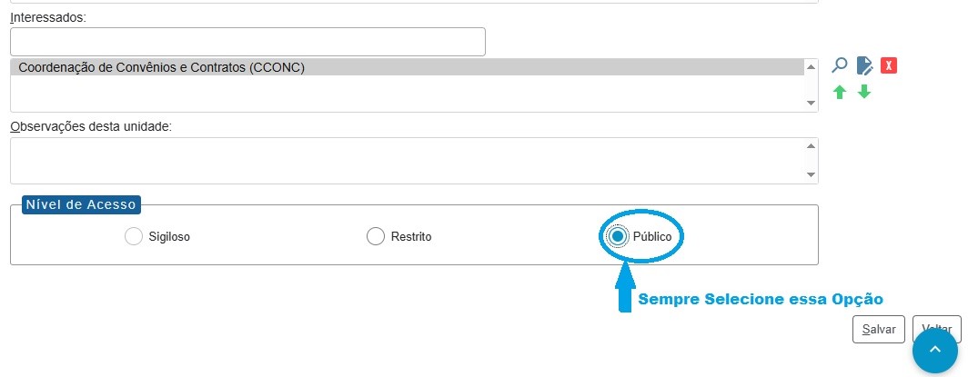968x377 pixels.
Task: Select the Público access level
Action: (x=618, y=237)
